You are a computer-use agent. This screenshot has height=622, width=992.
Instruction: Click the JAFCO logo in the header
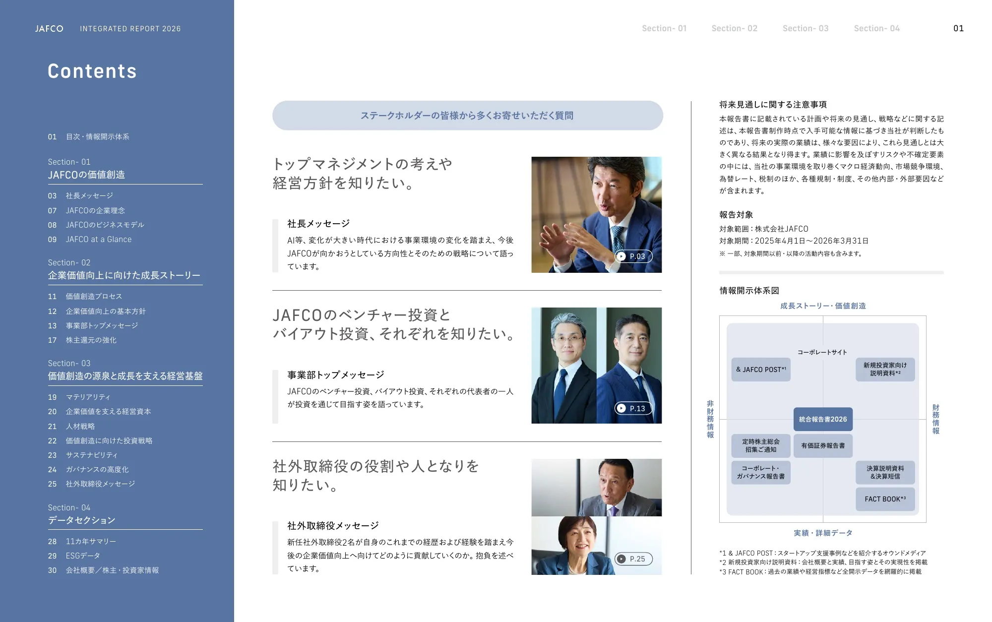[x=49, y=29]
